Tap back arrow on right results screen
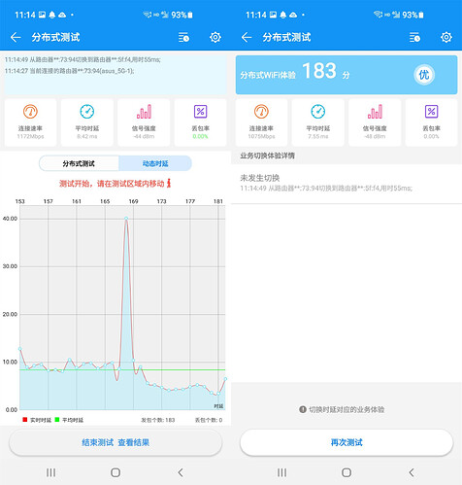 247,37
